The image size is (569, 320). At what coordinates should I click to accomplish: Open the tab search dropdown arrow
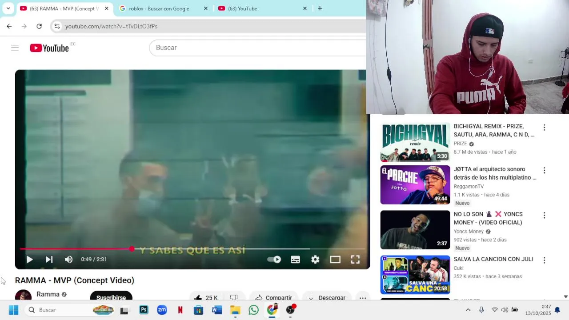pyautogui.click(x=8, y=8)
